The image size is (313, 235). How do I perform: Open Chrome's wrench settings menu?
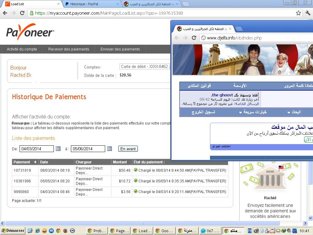(x=307, y=13)
